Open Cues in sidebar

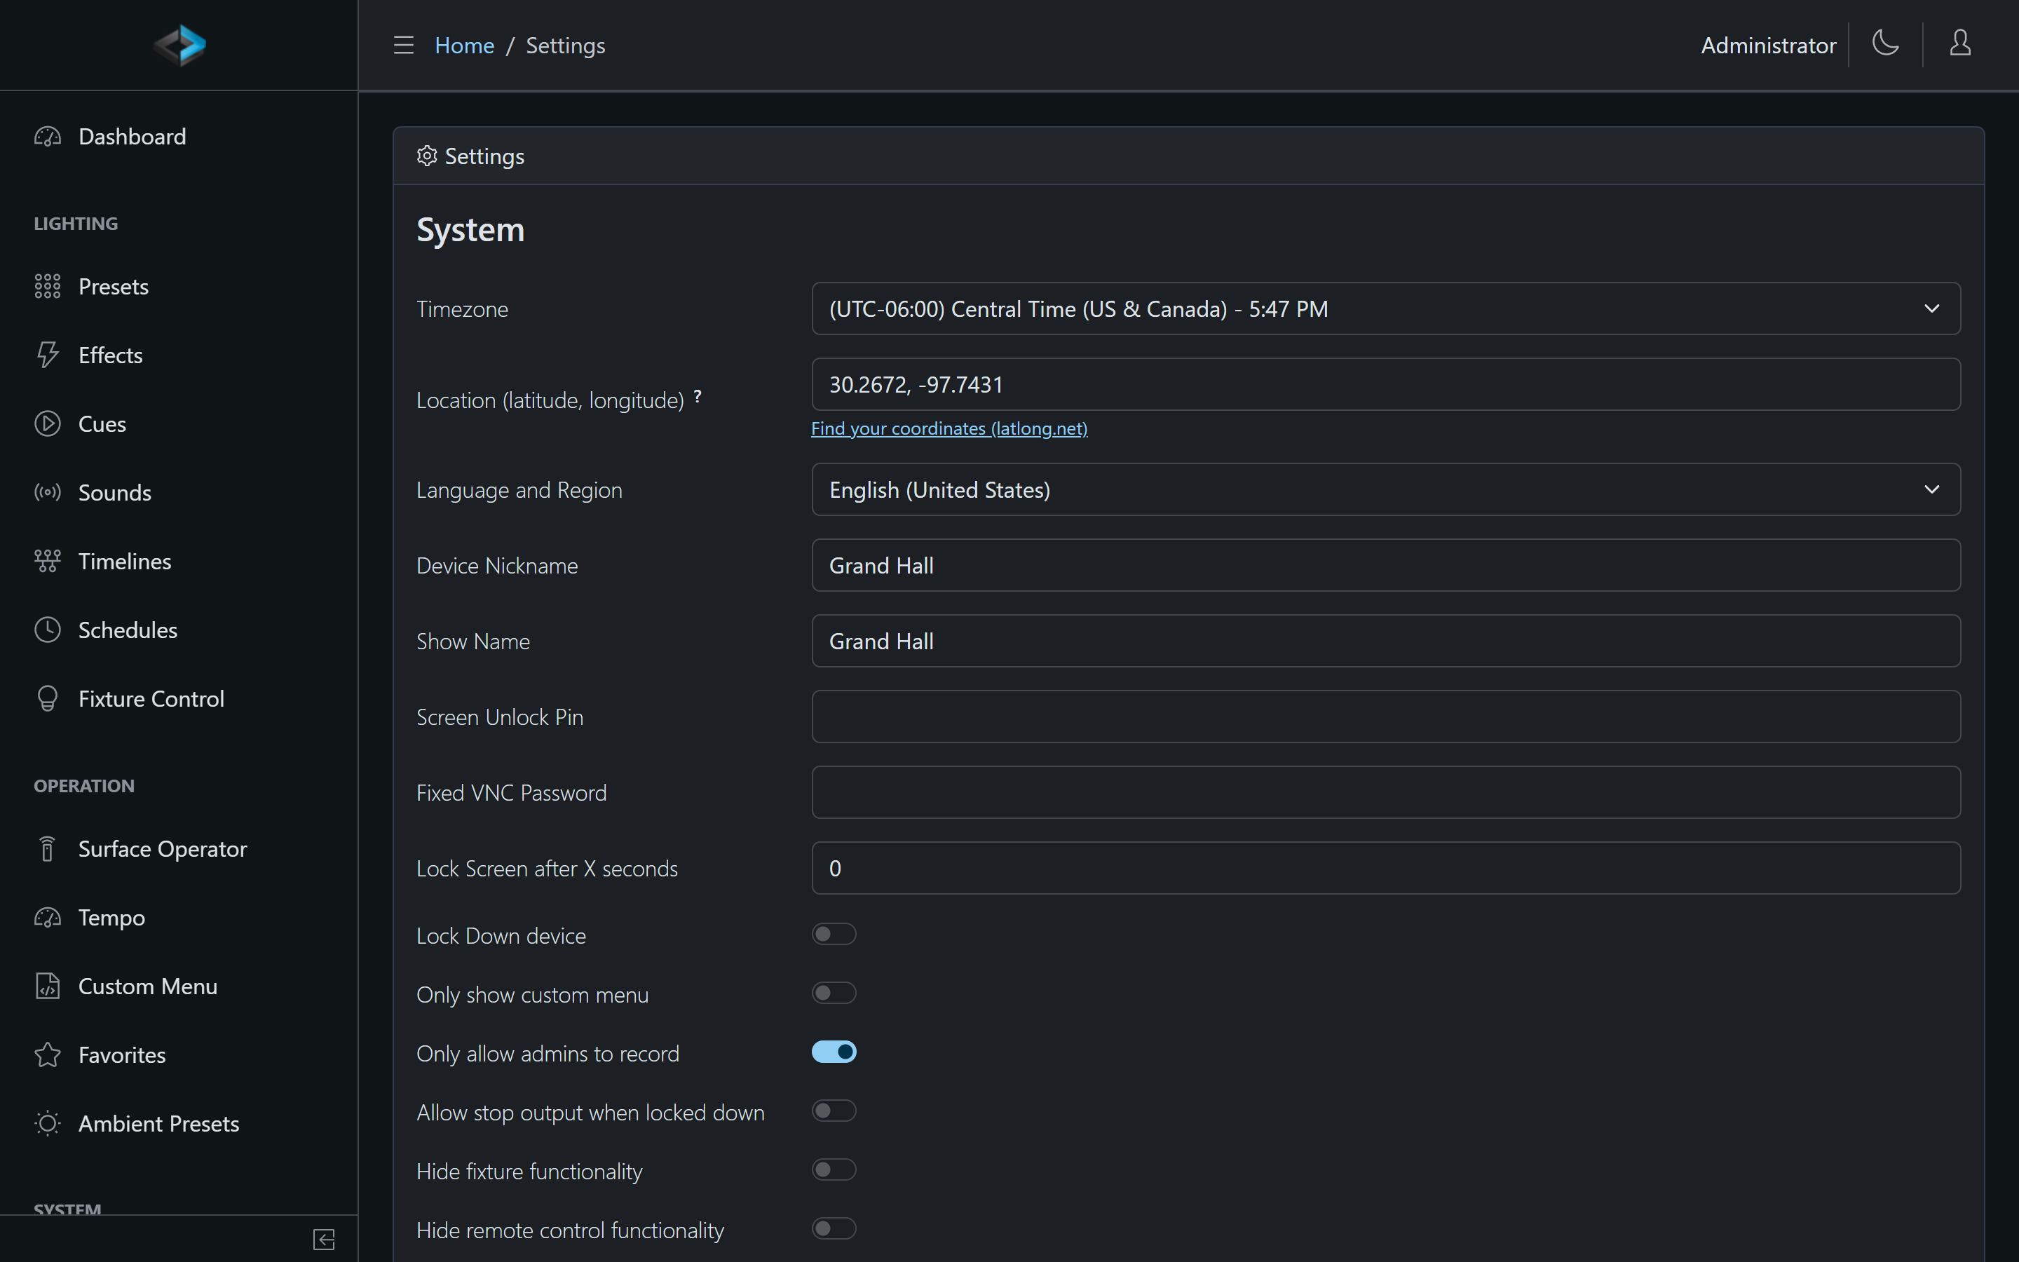[x=102, y=424]
